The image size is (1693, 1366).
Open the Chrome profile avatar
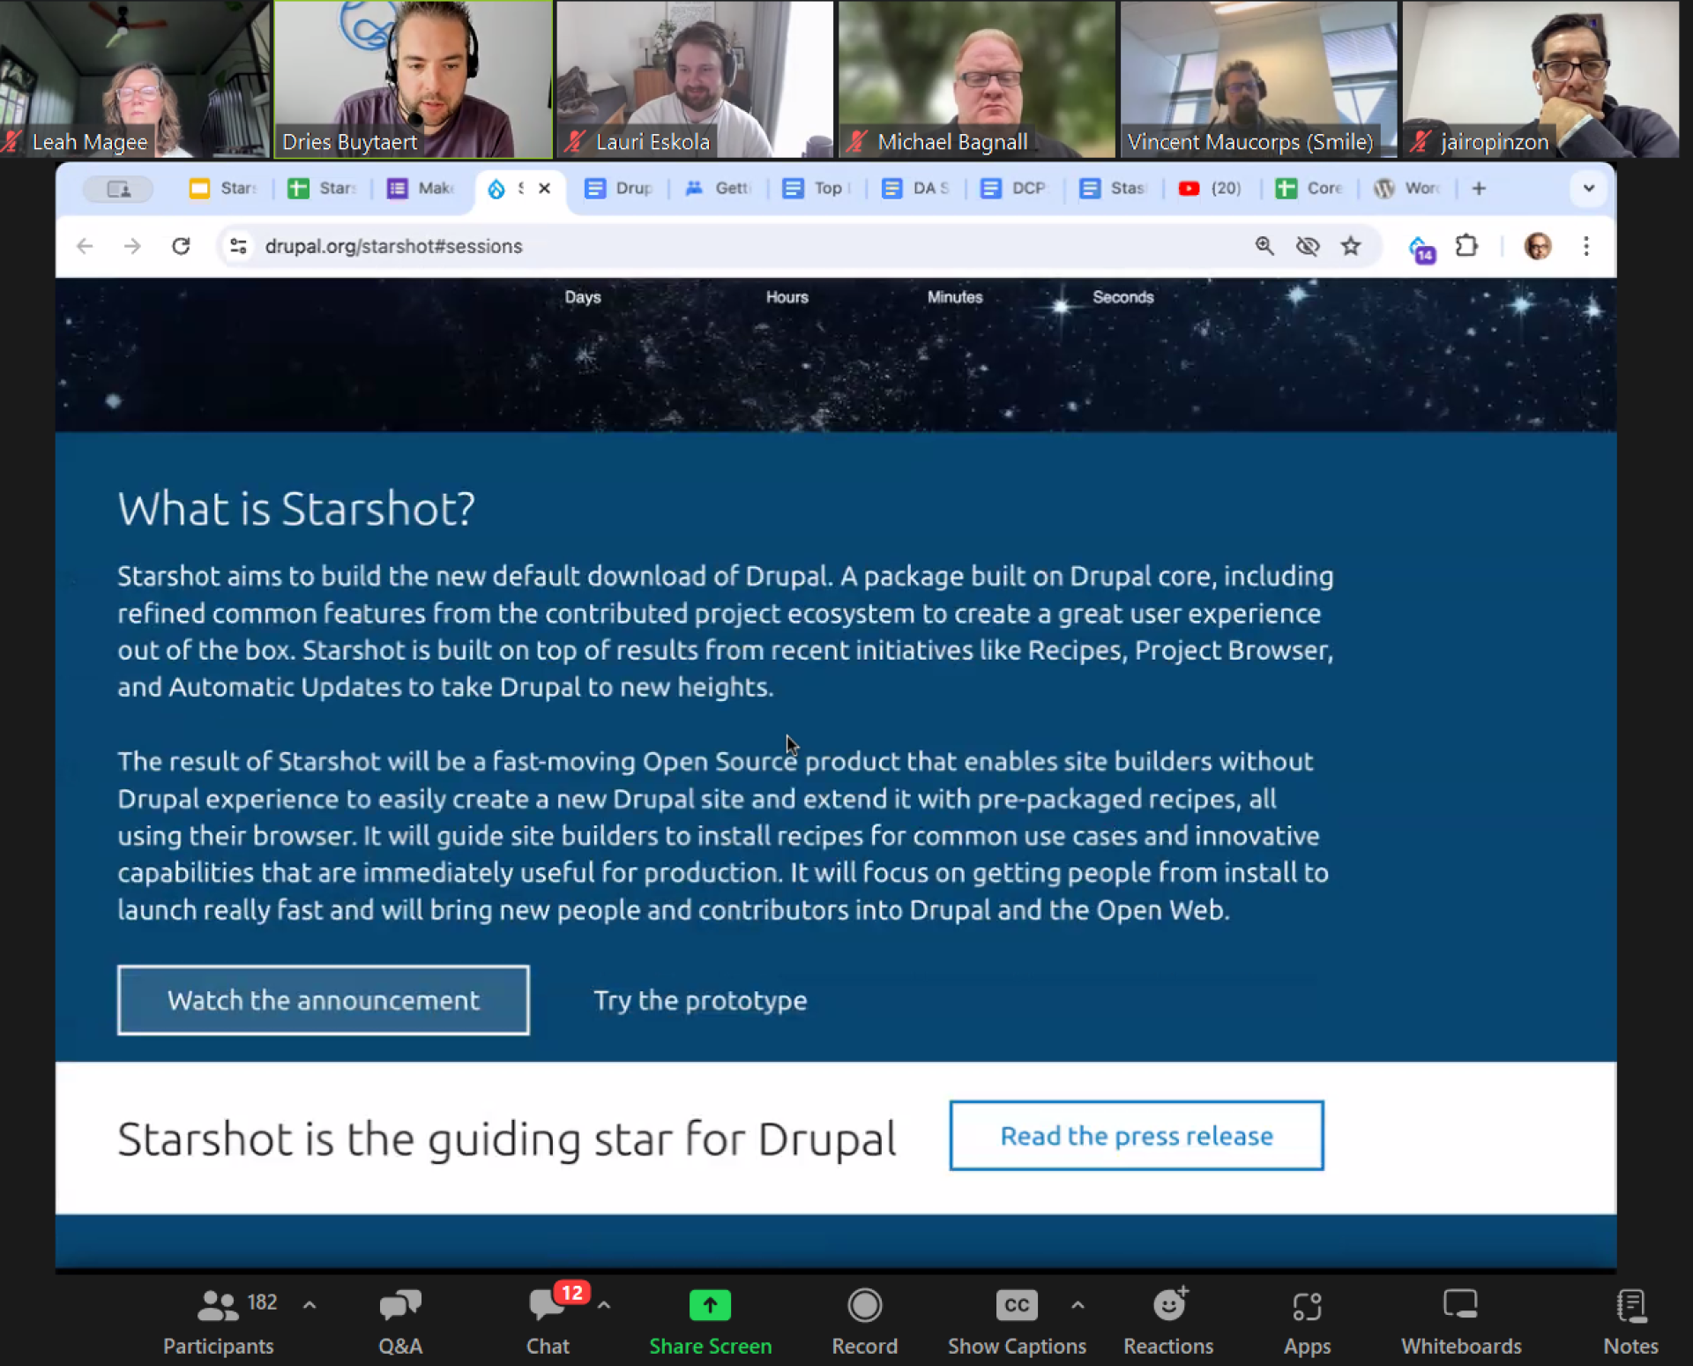[x=1538, y=246]
